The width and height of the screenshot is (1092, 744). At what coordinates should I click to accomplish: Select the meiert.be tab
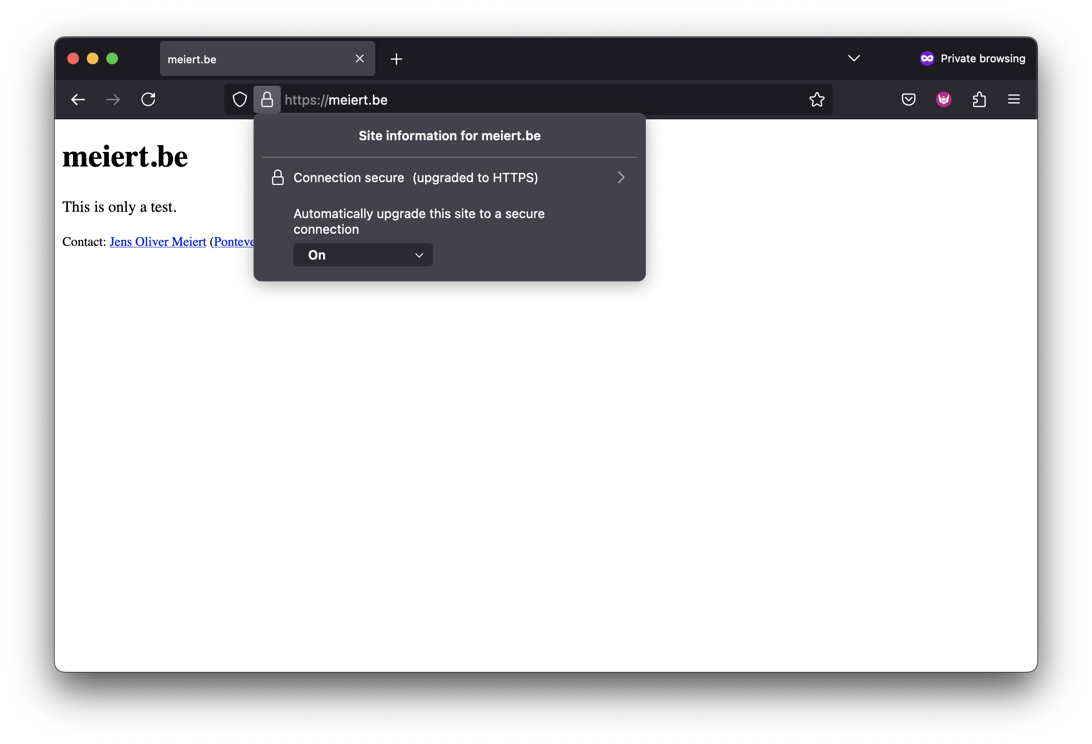(x=253, y=59)
